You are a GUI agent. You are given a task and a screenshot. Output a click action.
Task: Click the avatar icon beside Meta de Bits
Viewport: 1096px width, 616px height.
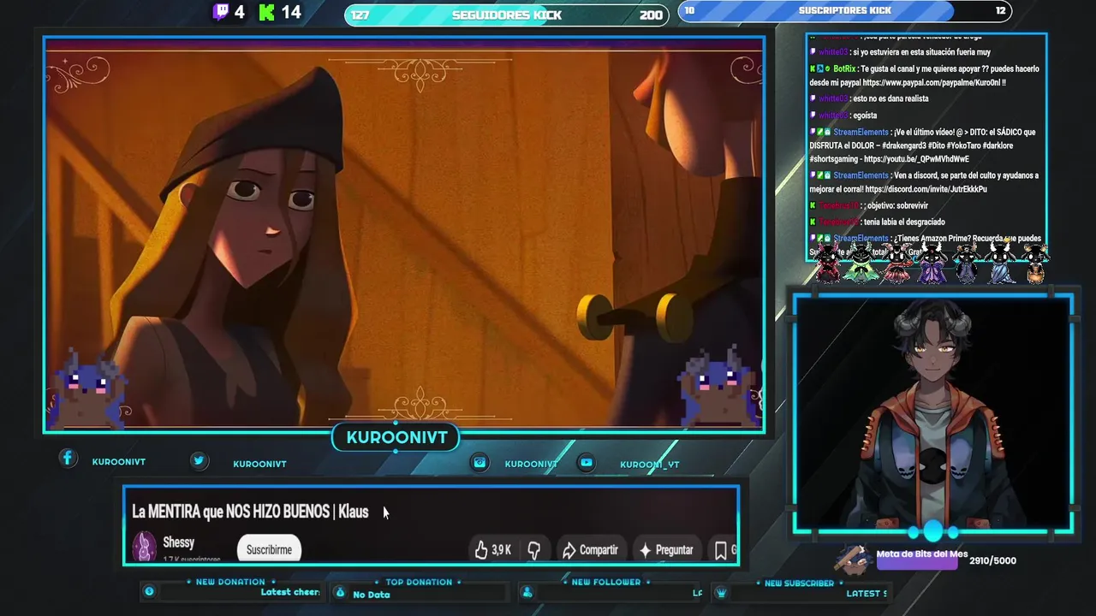(x=855, y=559)
